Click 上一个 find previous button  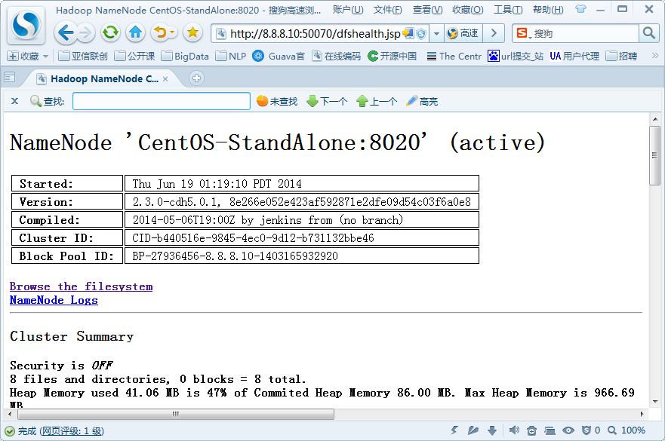point(377,101)
